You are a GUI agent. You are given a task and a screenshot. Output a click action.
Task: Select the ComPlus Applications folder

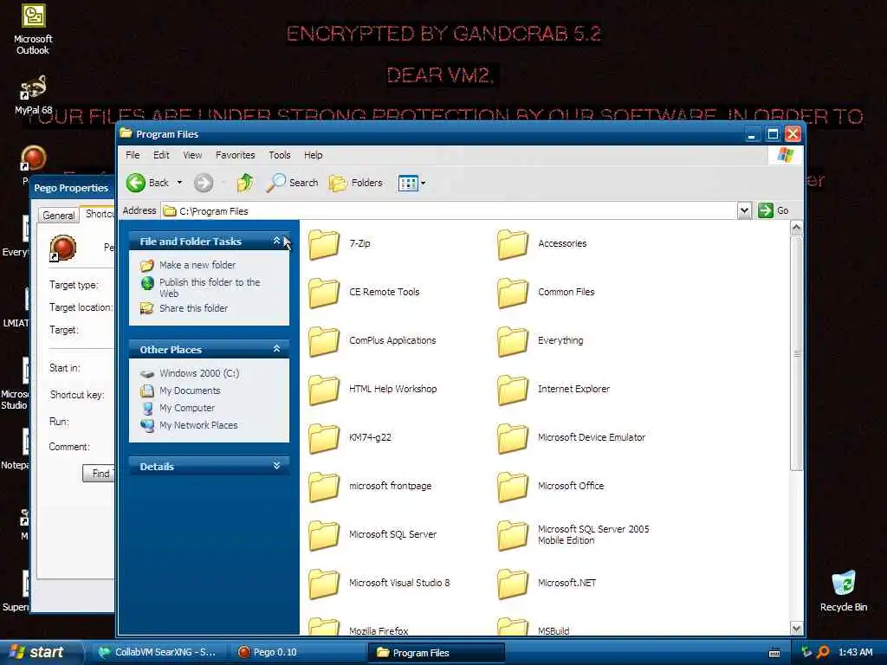coord(372,340)
